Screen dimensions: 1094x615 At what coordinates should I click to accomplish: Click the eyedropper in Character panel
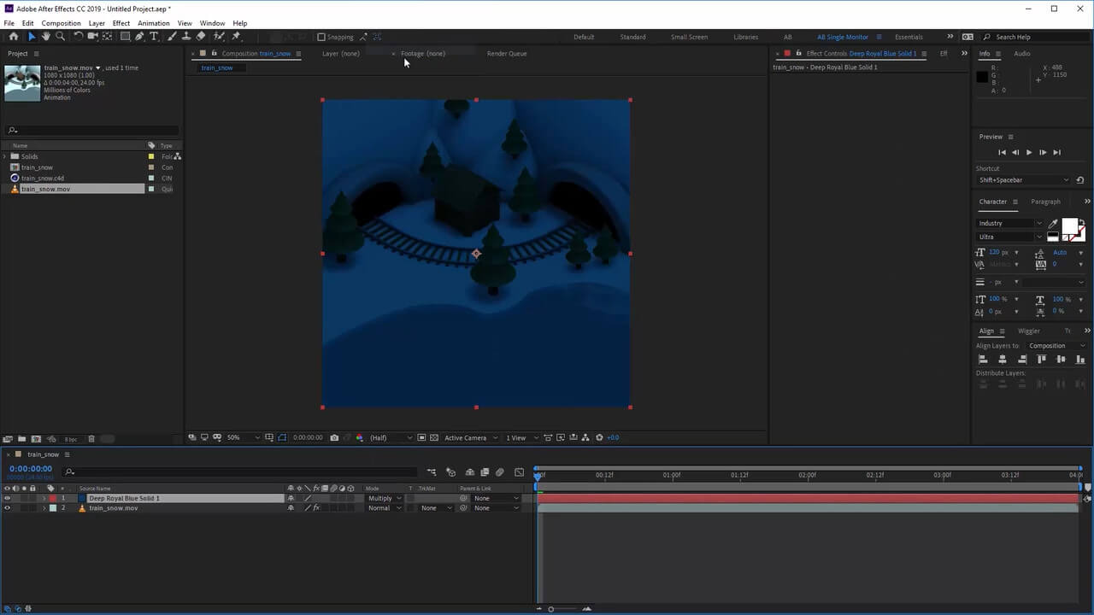click(x=1053, y=224)
